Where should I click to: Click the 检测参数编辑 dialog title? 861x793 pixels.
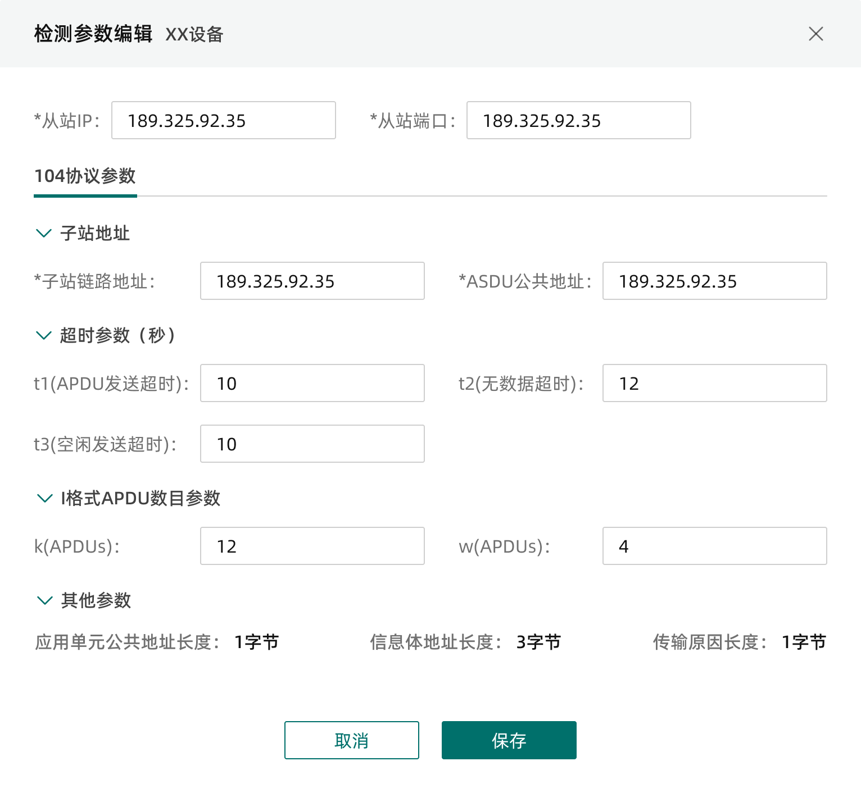(93, 34)
